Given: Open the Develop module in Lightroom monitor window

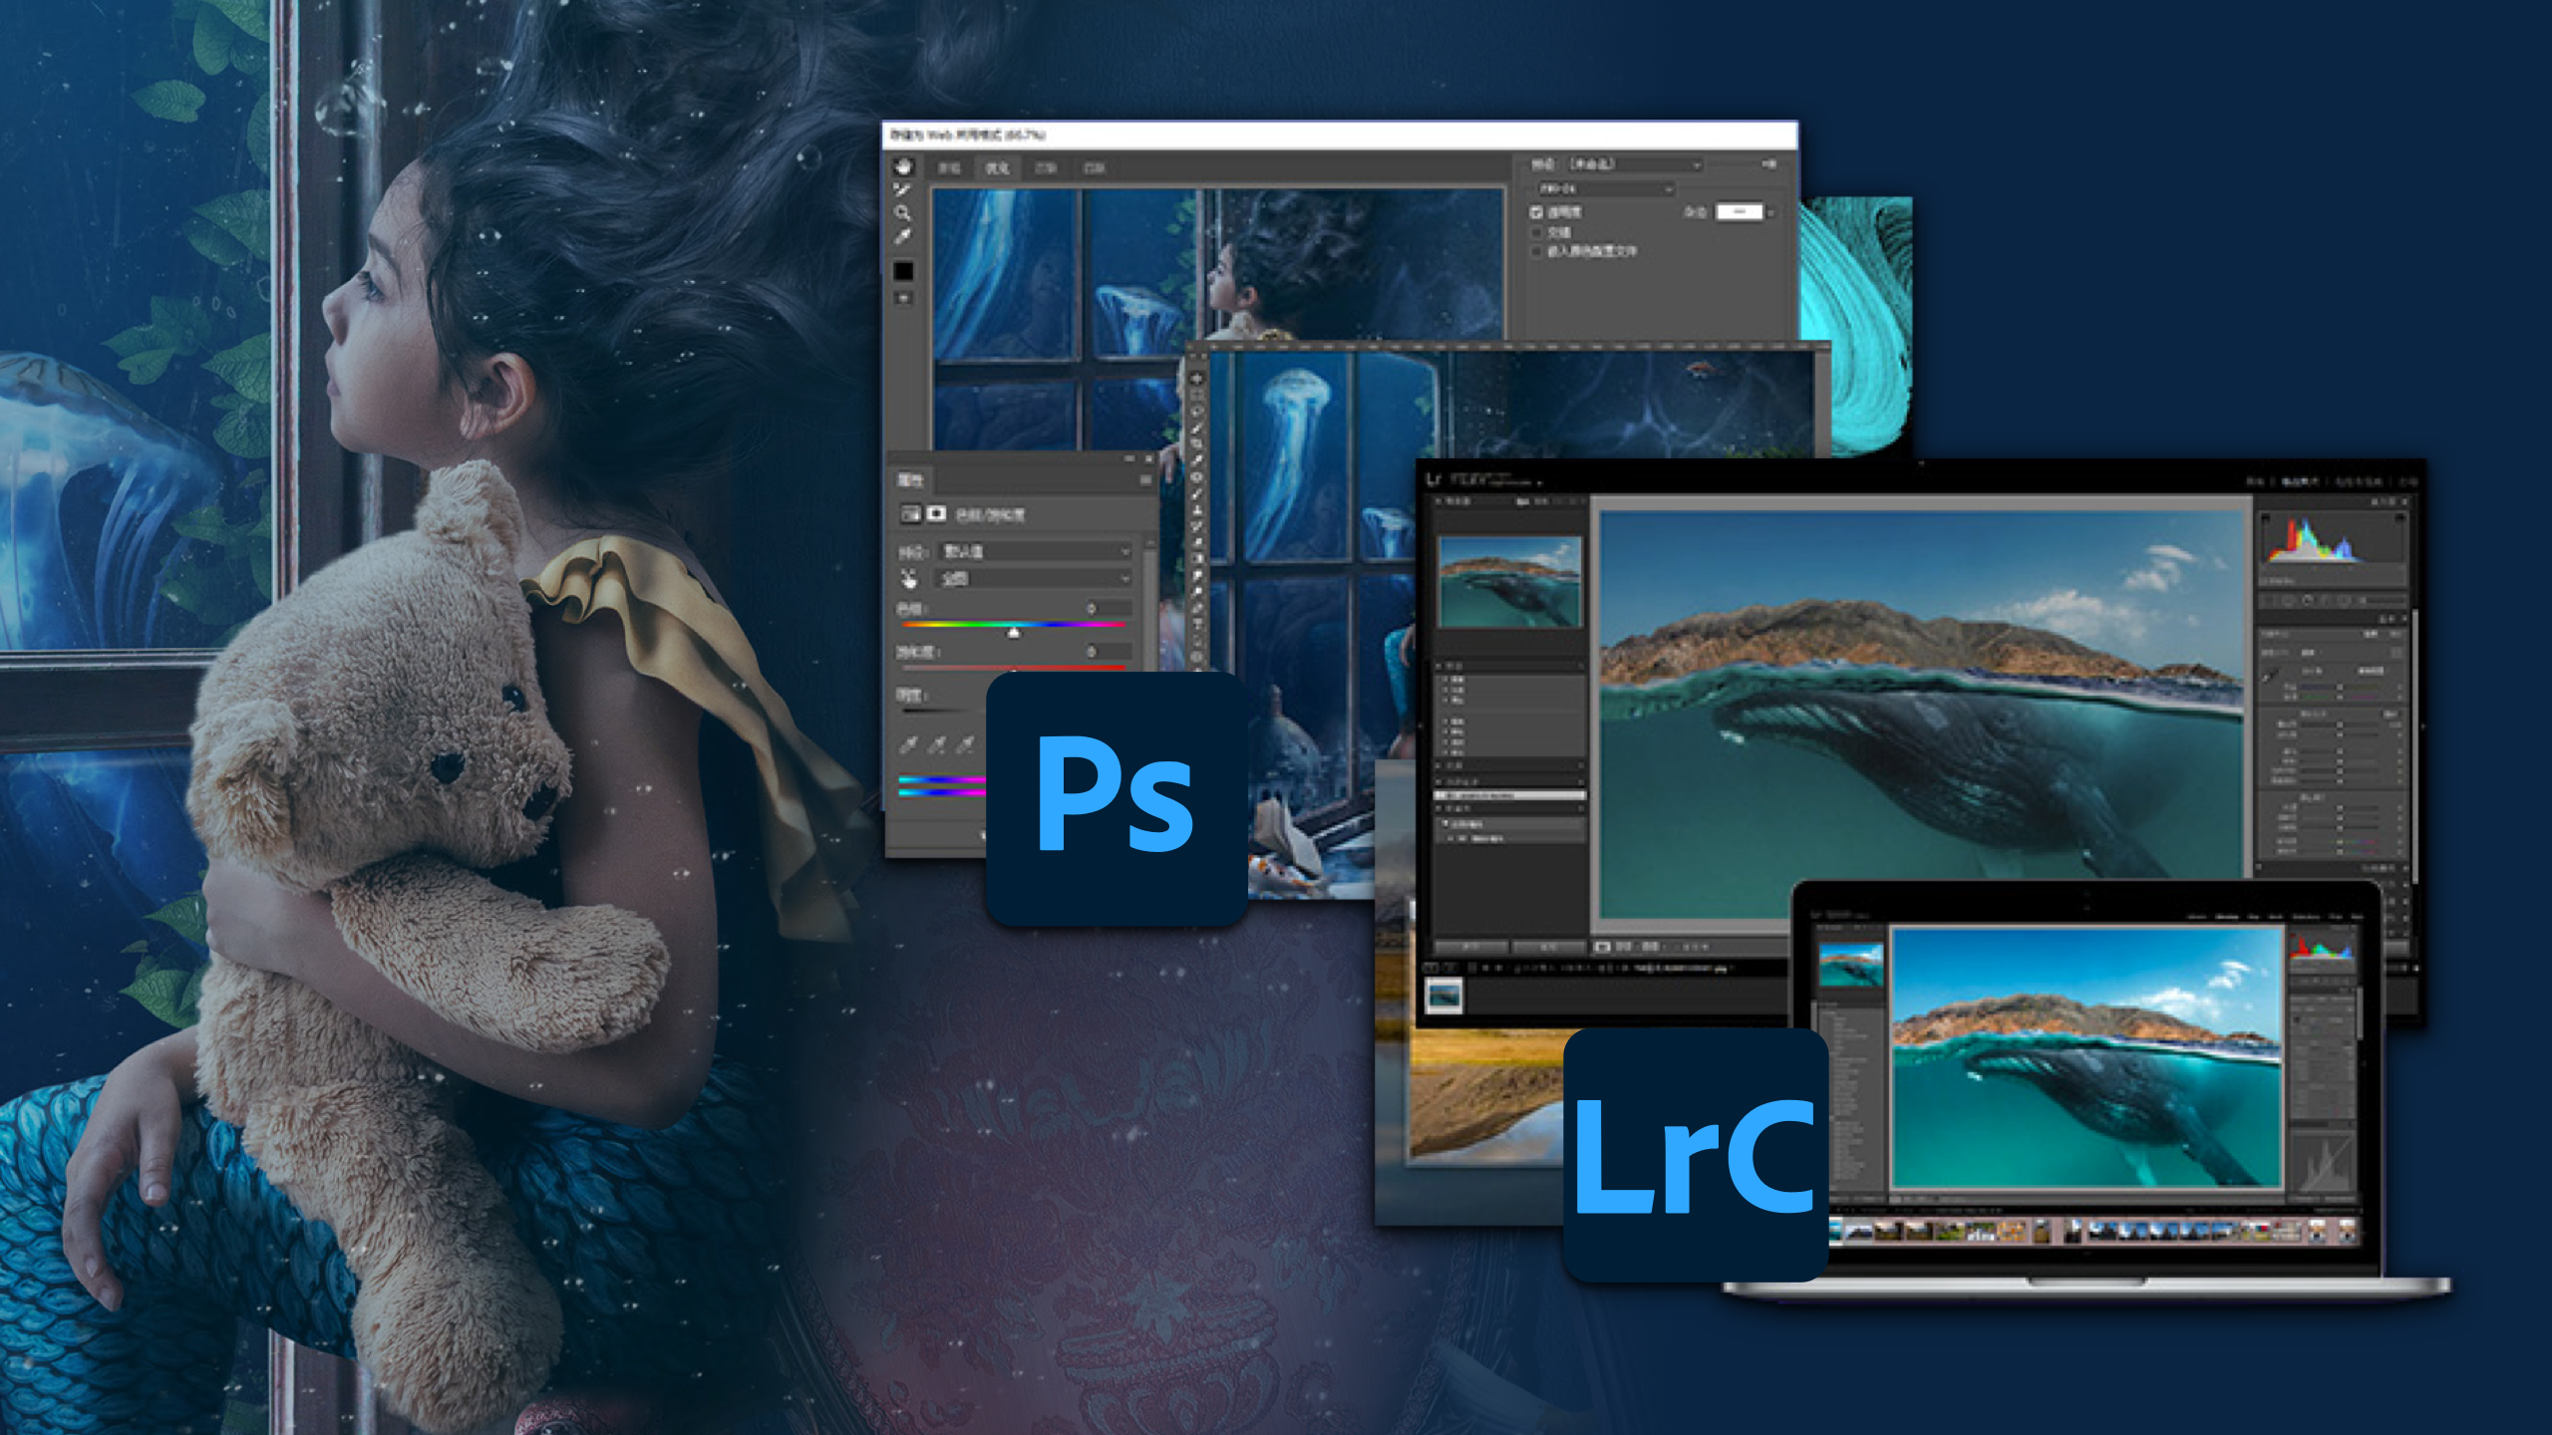Looking at the screenshot, I should coord(2299,482).
